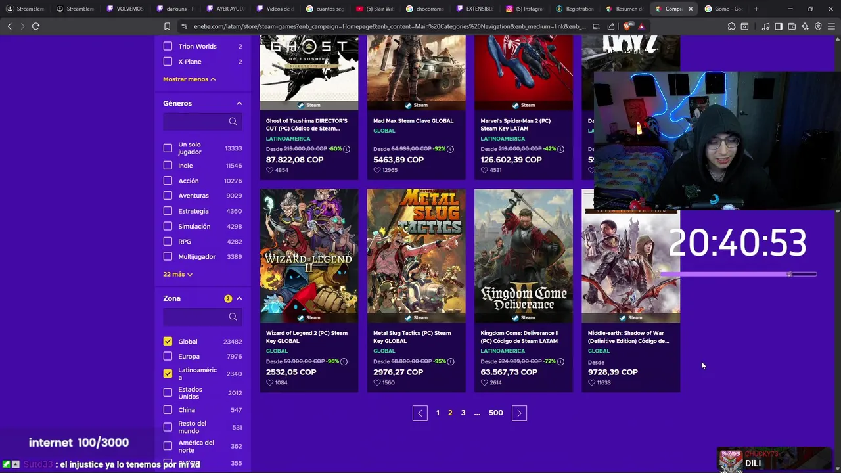Uncheck Global zone filter

(168, 341)
